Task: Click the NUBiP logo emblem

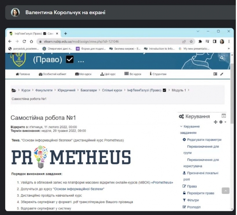Action: 19,60
